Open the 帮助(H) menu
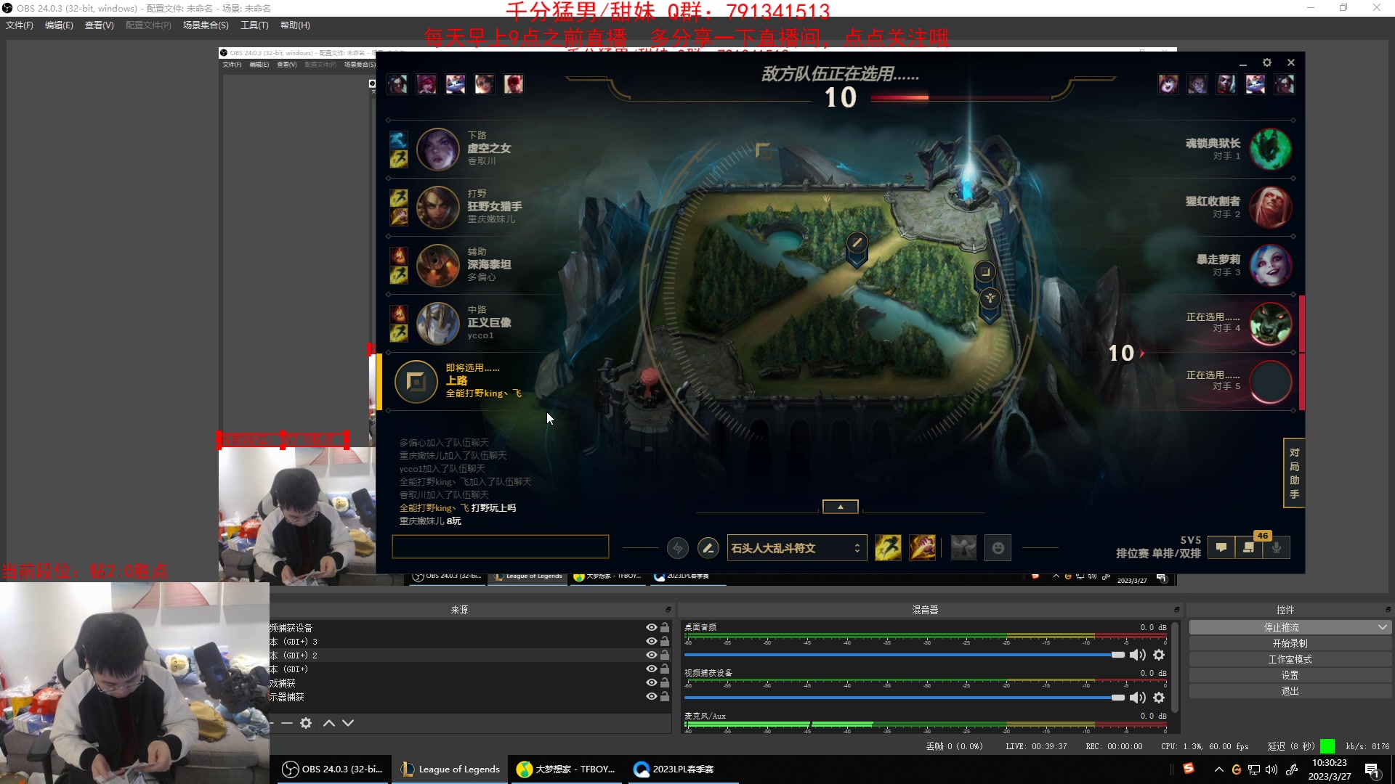The height and width of the screenshot is (784, 1395). (x=295, y=25)
